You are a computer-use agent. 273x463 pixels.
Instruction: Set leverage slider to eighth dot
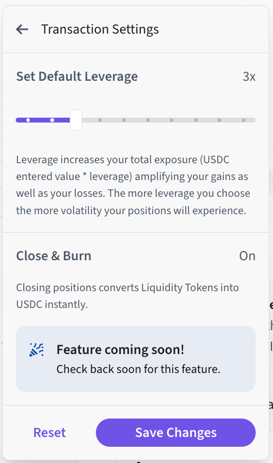(196, 120)
